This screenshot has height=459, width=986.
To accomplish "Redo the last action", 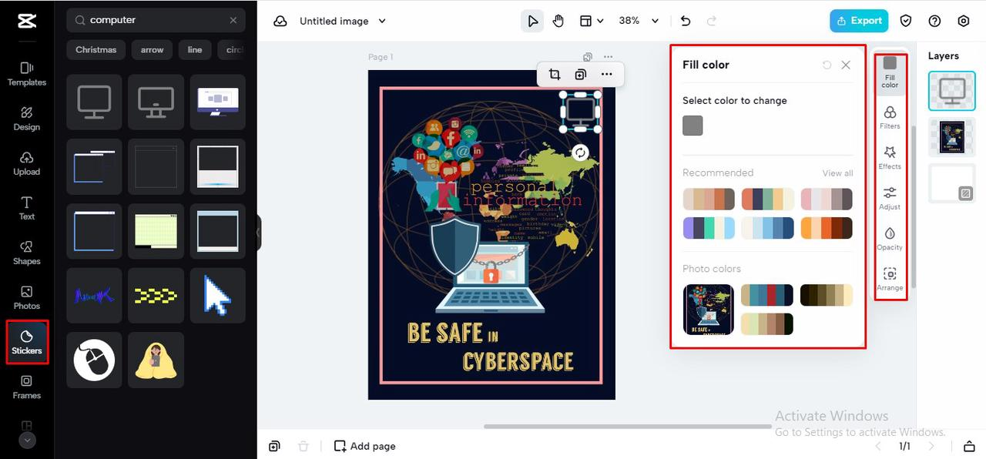I will (711, 21).
